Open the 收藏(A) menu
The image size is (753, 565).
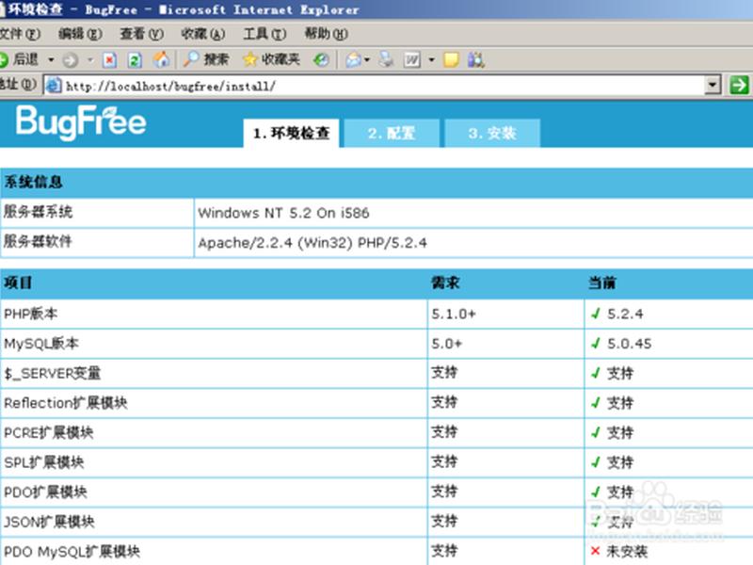203,34
